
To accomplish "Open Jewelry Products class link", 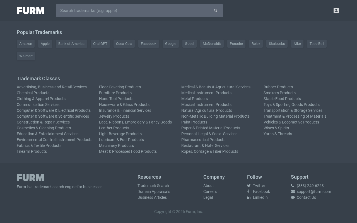I will click(114, 116).
